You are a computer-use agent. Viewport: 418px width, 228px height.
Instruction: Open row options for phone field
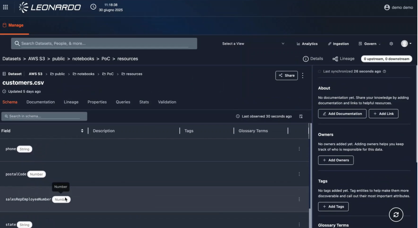tap(299, 149)
